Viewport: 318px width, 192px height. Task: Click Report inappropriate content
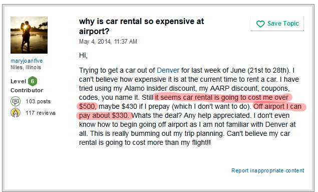point(268,170)
